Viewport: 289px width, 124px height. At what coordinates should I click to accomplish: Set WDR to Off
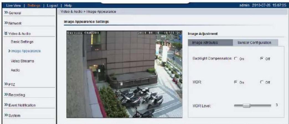261,82
